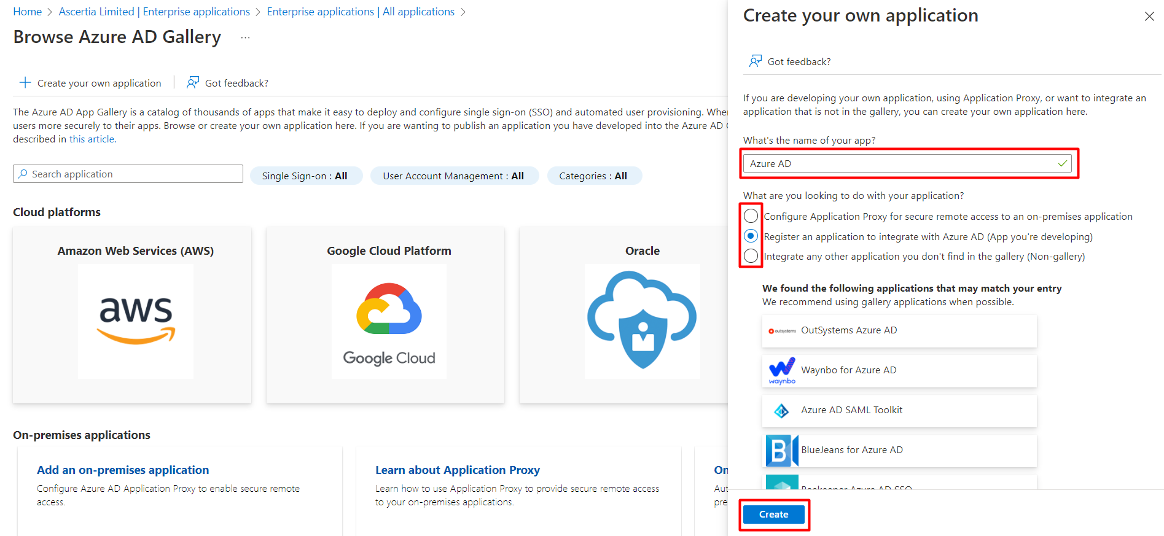
Task: Click the chevron after the Home breadcrumb
Action: click(x=50, y=12)
